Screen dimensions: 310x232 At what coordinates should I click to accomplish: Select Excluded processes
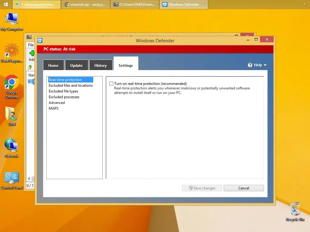click(x=64, y=97)
